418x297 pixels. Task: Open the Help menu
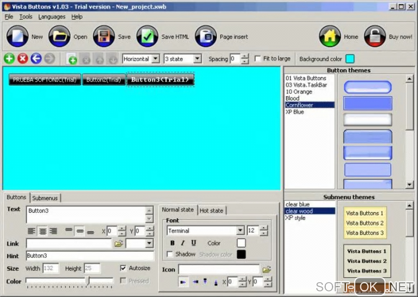(77, 16)
